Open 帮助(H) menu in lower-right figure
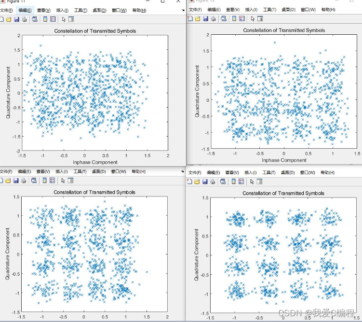Image resolution: width=362 pixels, height=322 pixels. pyautogui.click(x=328, y=172)
